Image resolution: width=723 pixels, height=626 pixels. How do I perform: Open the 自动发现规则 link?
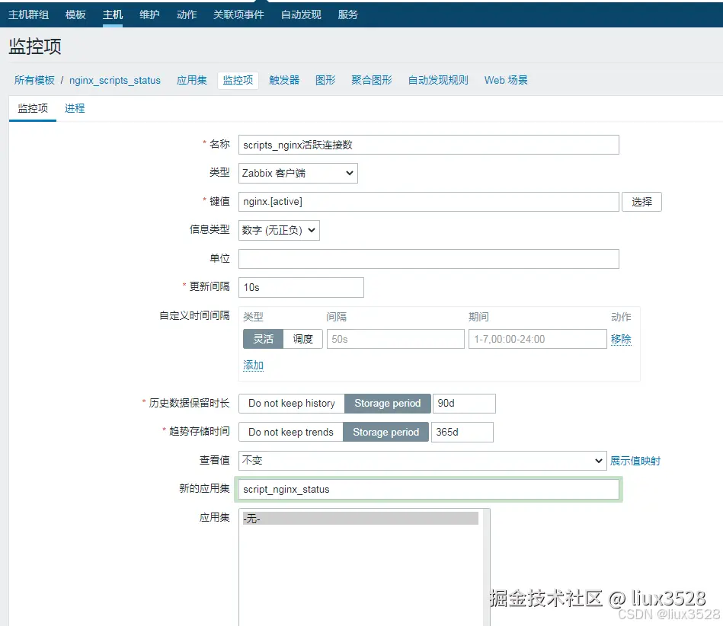[x=438, y=80]
